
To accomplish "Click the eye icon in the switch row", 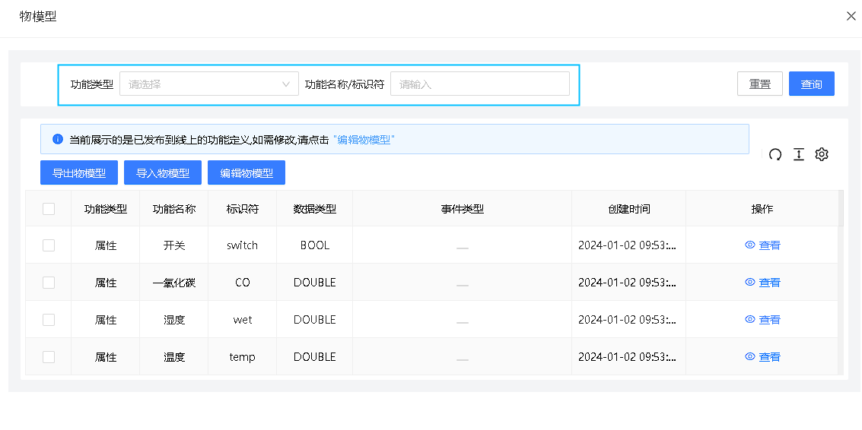I will 750,245.
